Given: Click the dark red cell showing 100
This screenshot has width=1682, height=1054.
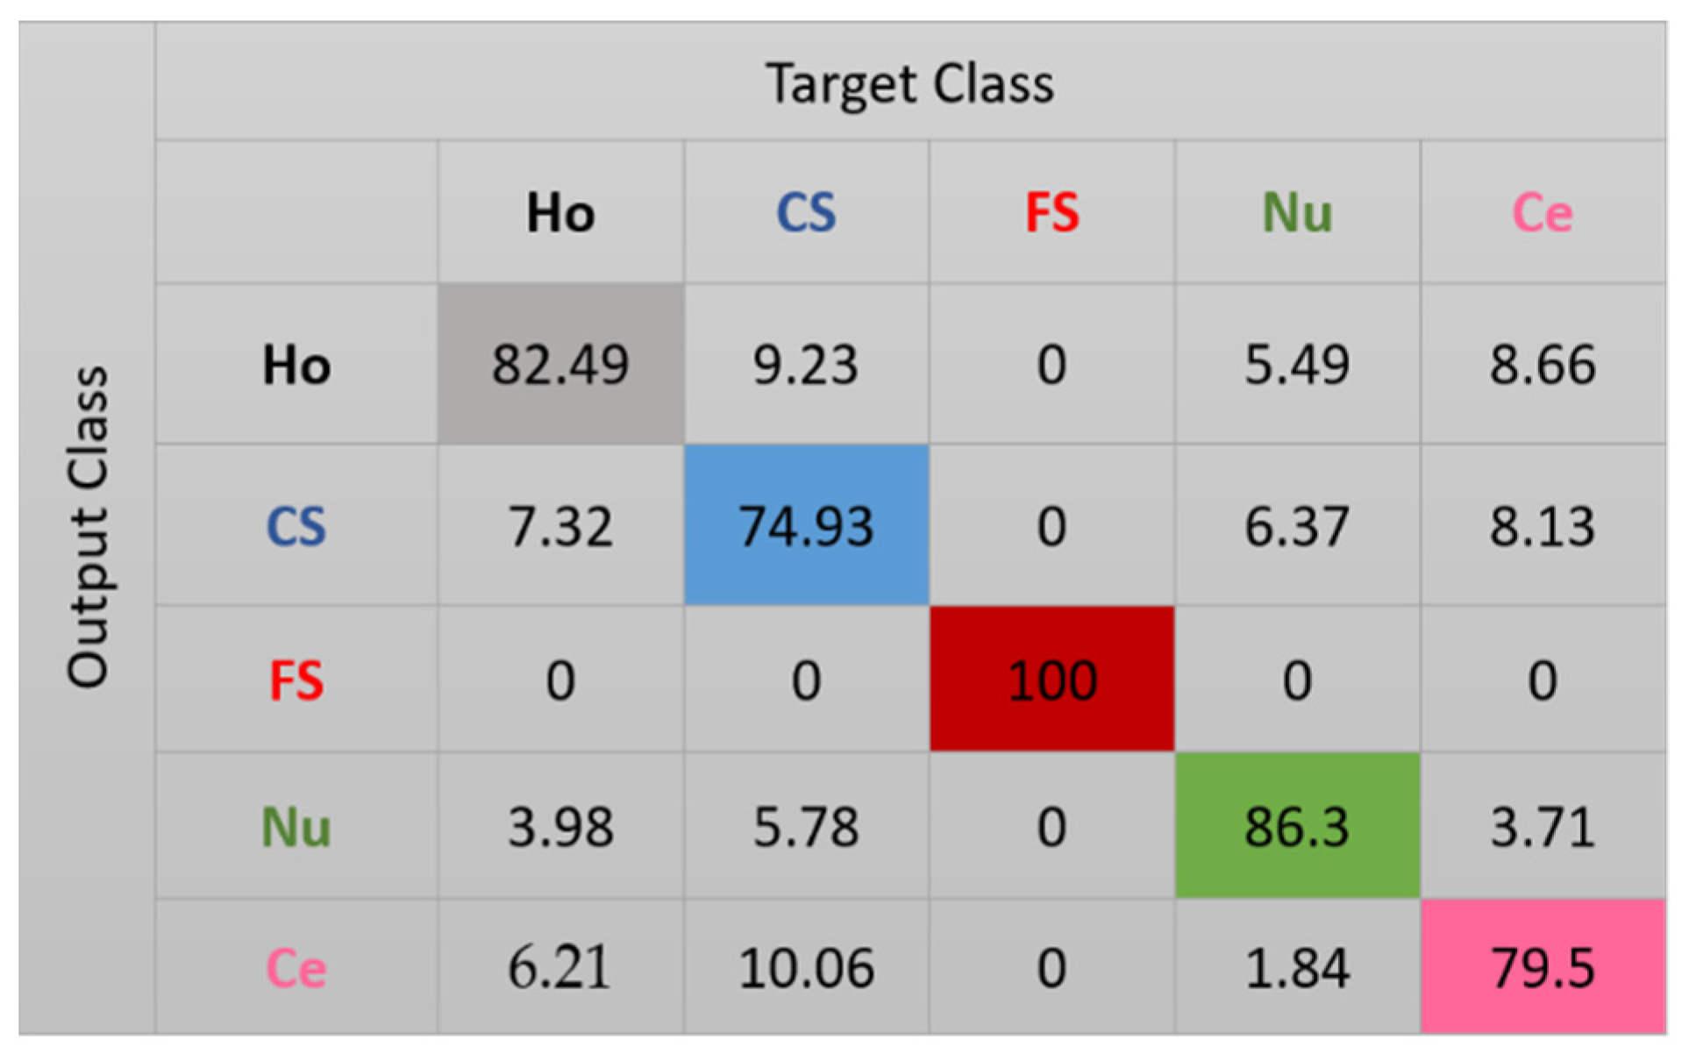Looking at the screenshot, I should point(1051,680).
